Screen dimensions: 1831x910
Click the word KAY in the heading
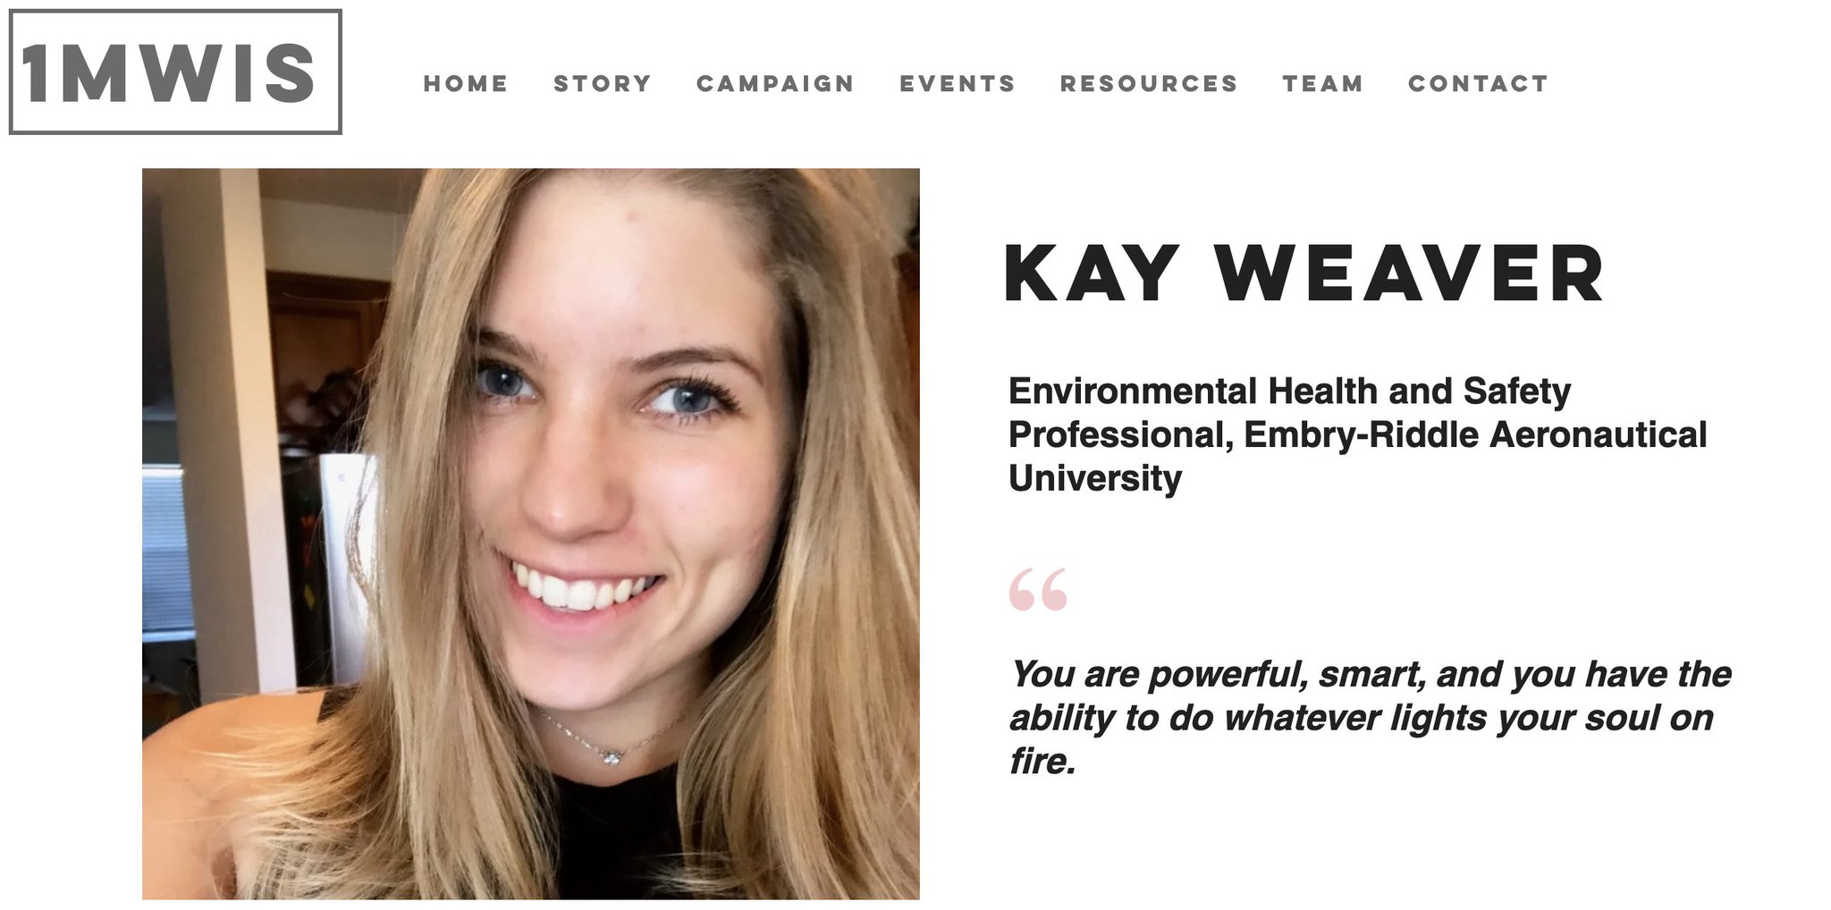click(x=1093, y=274)
